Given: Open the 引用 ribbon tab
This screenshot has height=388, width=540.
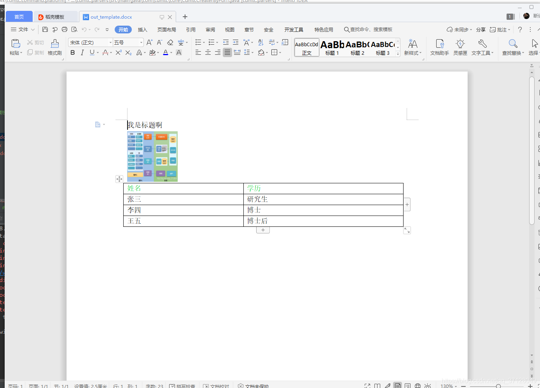Looking at the screenshot, I should tap(191, 30).
